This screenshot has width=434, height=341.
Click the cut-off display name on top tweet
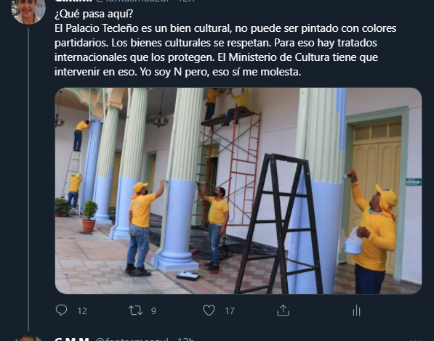click(x=73, y=1)
